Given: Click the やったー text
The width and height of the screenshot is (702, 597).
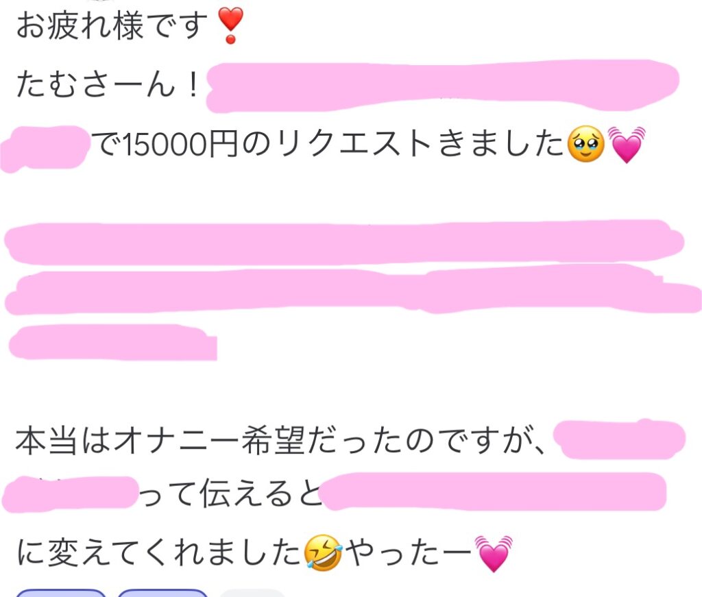Looking at the screenshot, I should click(409, 553).
